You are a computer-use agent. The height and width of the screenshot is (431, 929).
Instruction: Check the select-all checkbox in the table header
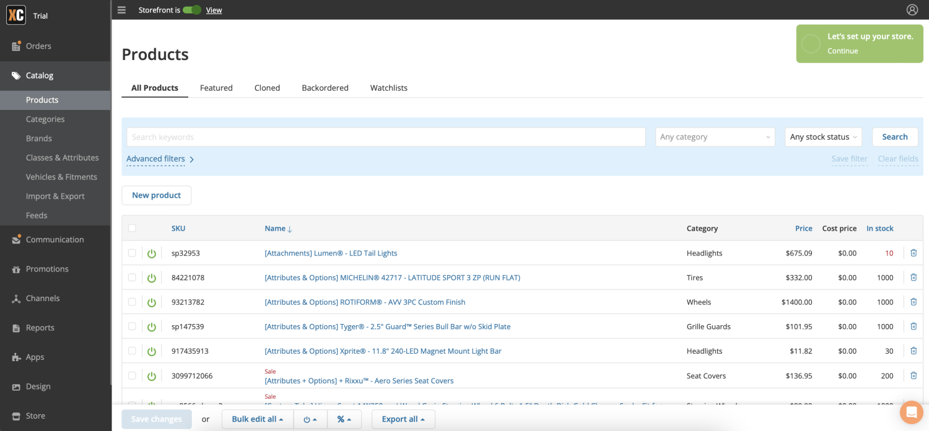coord(132,228)
